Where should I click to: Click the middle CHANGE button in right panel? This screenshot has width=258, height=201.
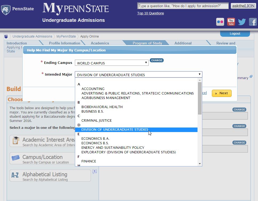[x=239, y=126]
